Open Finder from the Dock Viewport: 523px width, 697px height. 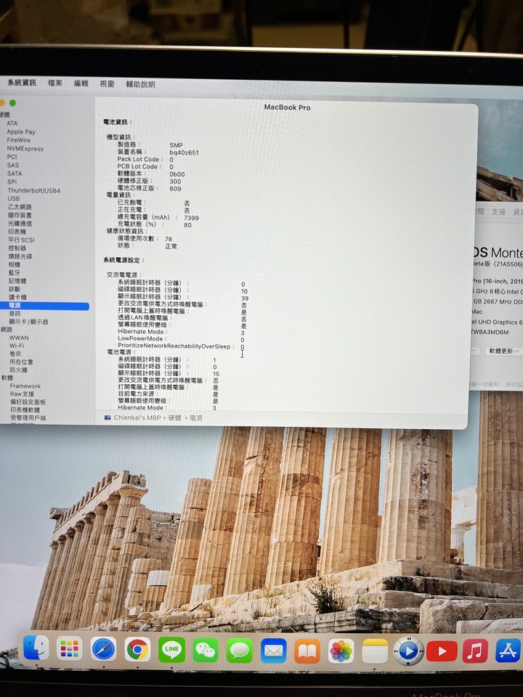pos(36,647)
